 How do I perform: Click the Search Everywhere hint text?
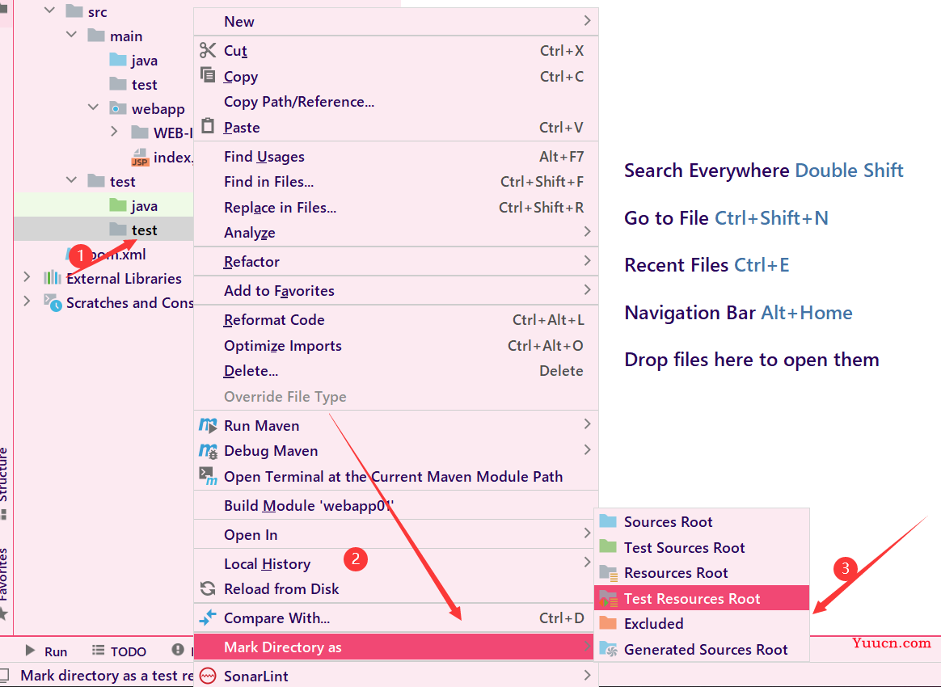click(x=763, y=170)
